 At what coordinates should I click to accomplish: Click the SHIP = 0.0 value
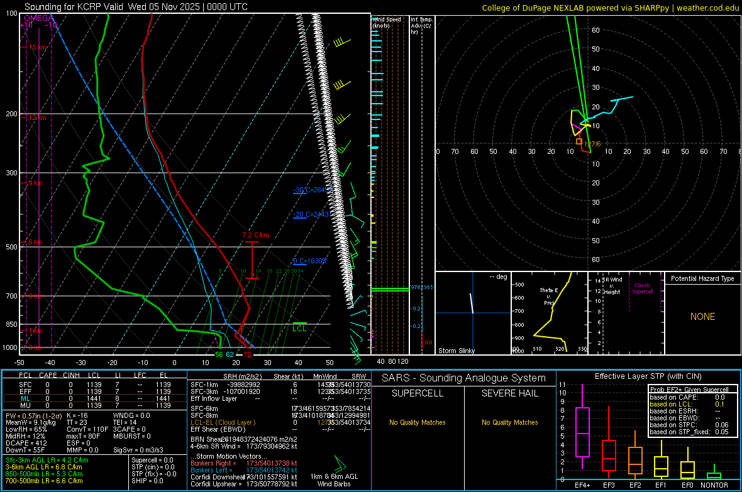pyautogui.click(x=147, y=481)
